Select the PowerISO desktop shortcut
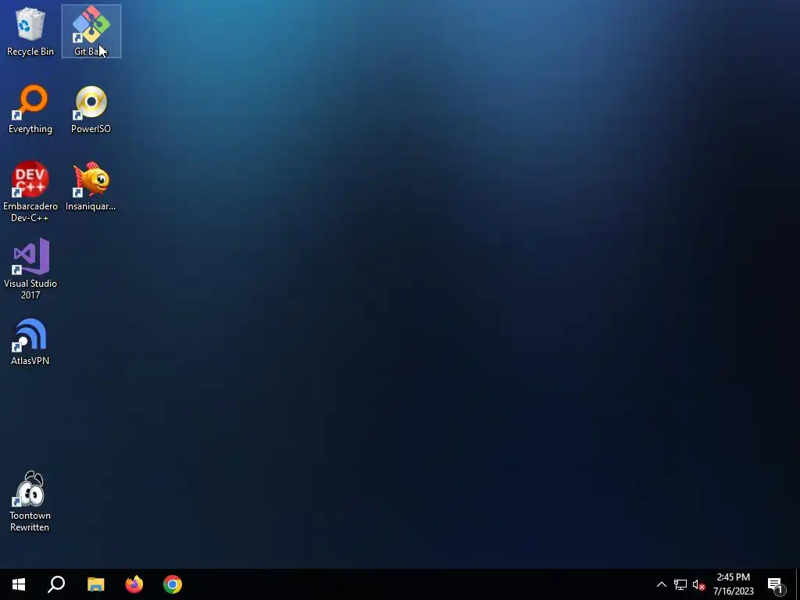 tap(91, 109)
